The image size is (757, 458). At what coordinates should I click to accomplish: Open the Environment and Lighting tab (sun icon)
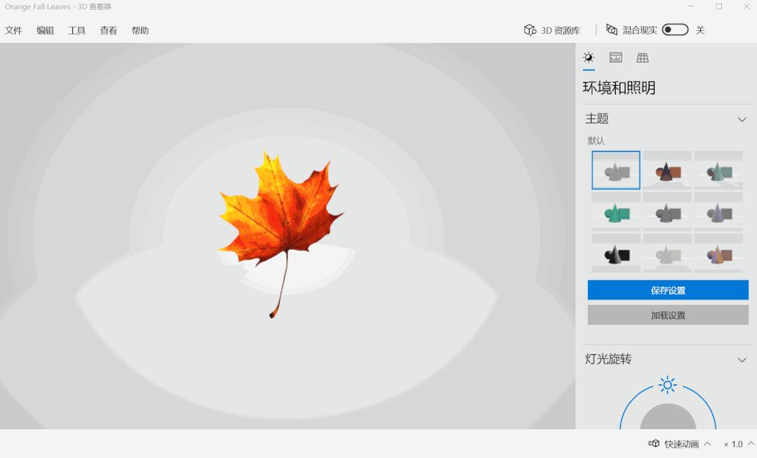pos(589,58)
